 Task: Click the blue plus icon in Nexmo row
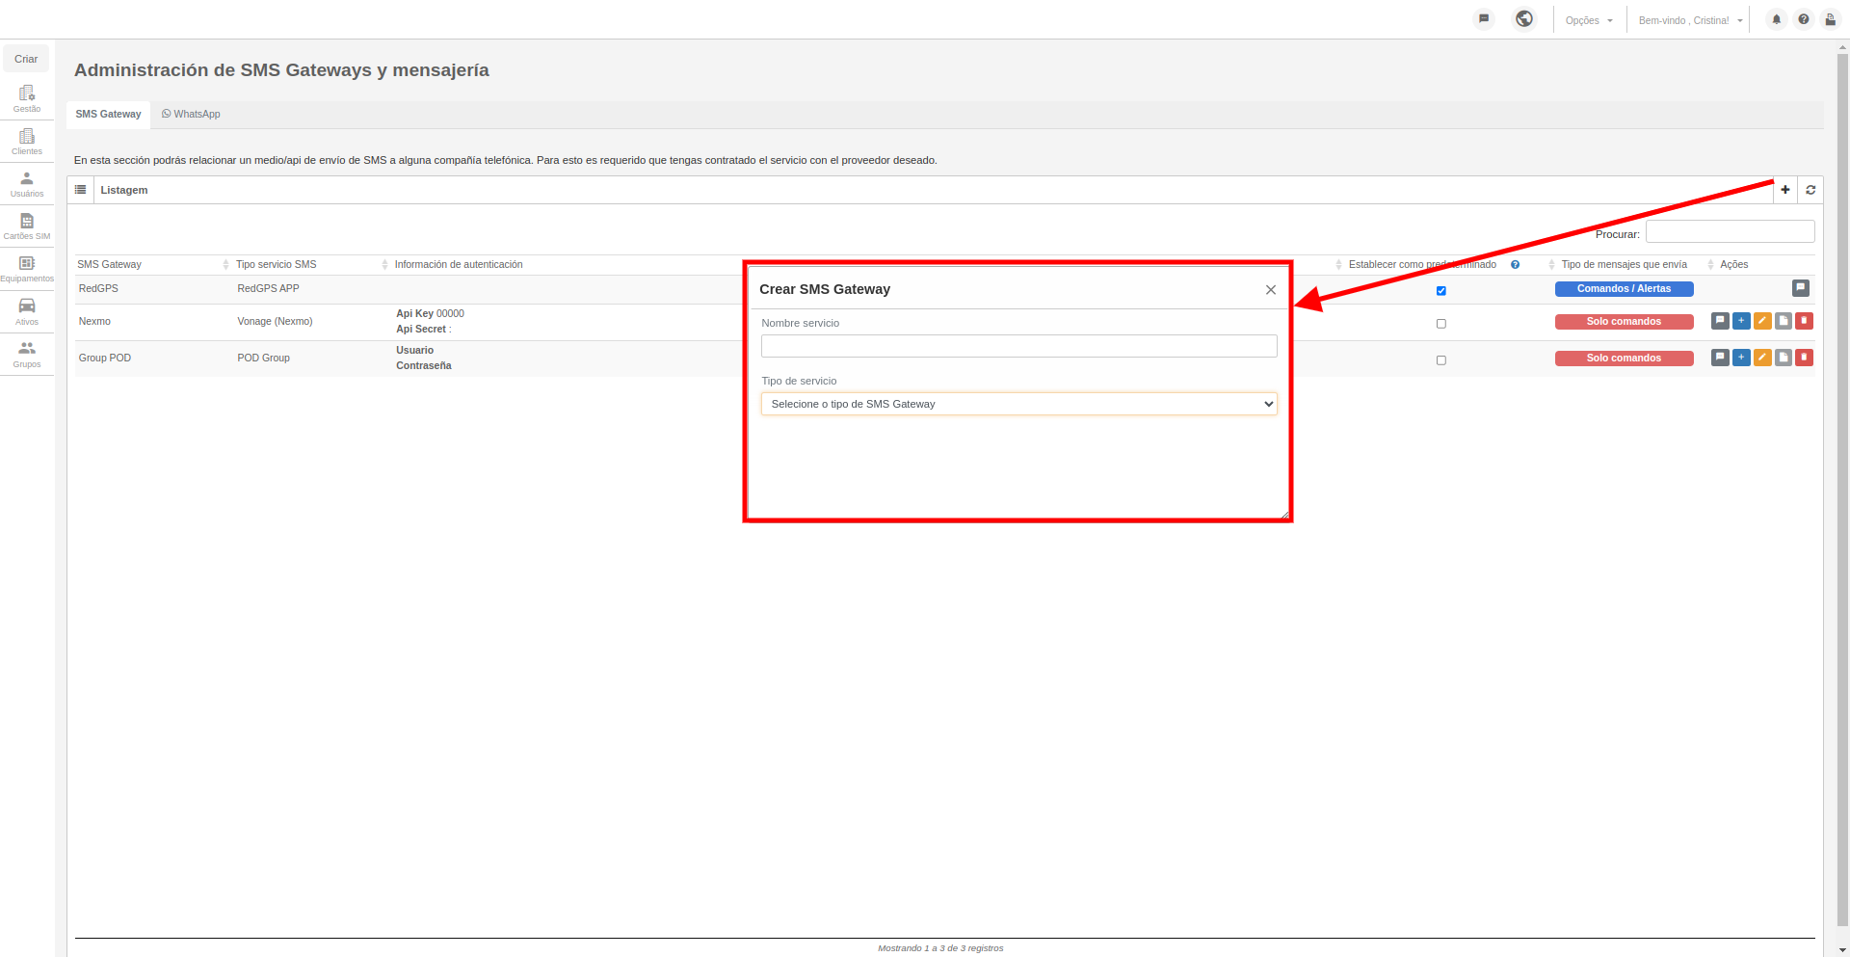[x=1741, y=321]
